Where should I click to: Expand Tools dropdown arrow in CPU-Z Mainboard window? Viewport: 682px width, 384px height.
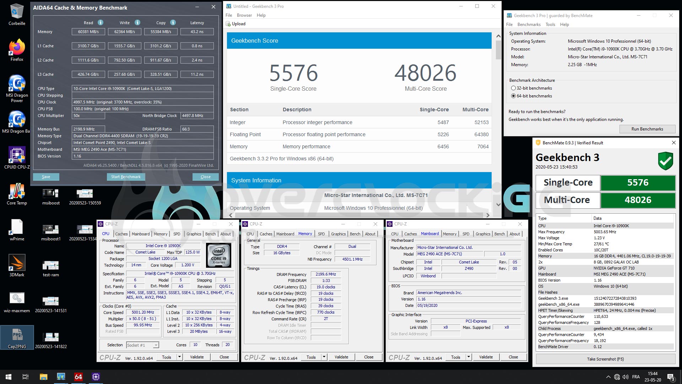point(469,357)
